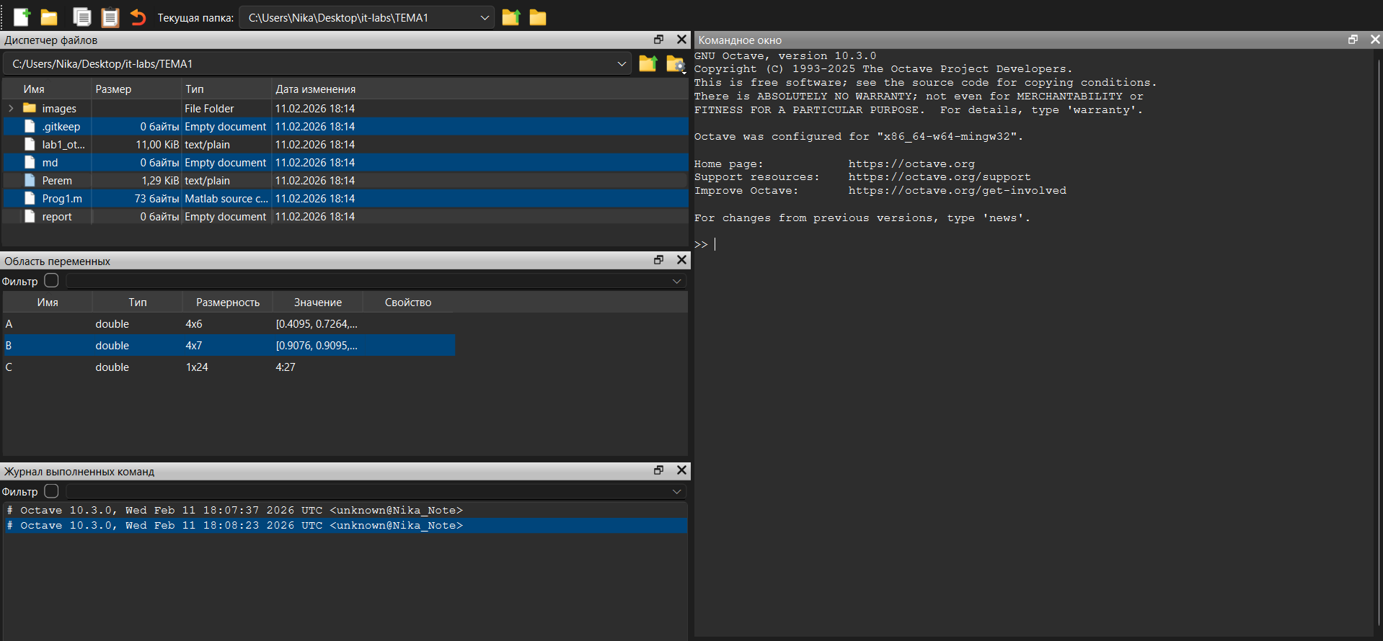Screen dimensions: 1383x641
Task: Open the file browser path dropdown
Action: [x=622, y=64]
